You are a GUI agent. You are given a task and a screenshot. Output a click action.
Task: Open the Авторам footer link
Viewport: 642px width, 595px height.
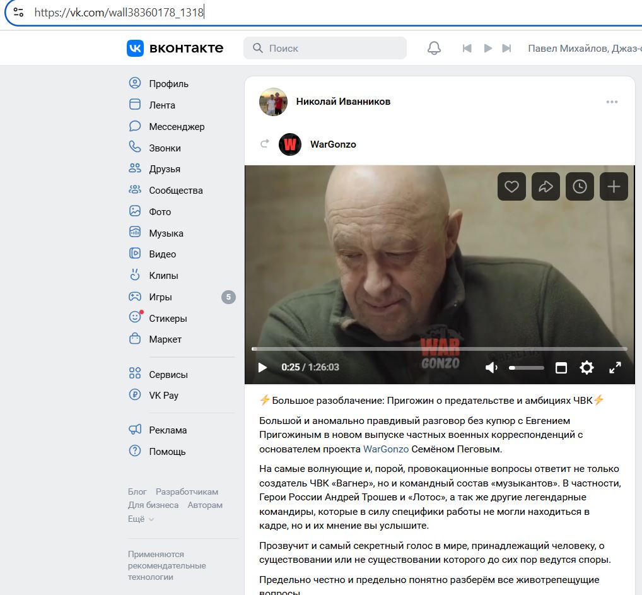[205, 505]
